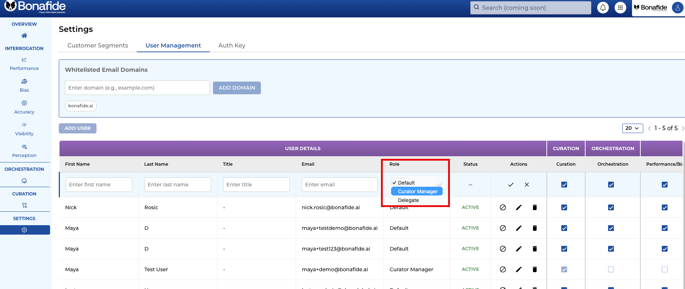The width and height of the screenshot is (685, 289).
Task: Edit maya+testdemo user with pencil icon
Action: (x=518, y=228)
